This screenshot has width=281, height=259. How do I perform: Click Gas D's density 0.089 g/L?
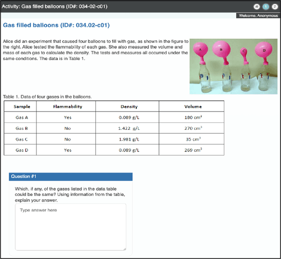pos(129,150)
